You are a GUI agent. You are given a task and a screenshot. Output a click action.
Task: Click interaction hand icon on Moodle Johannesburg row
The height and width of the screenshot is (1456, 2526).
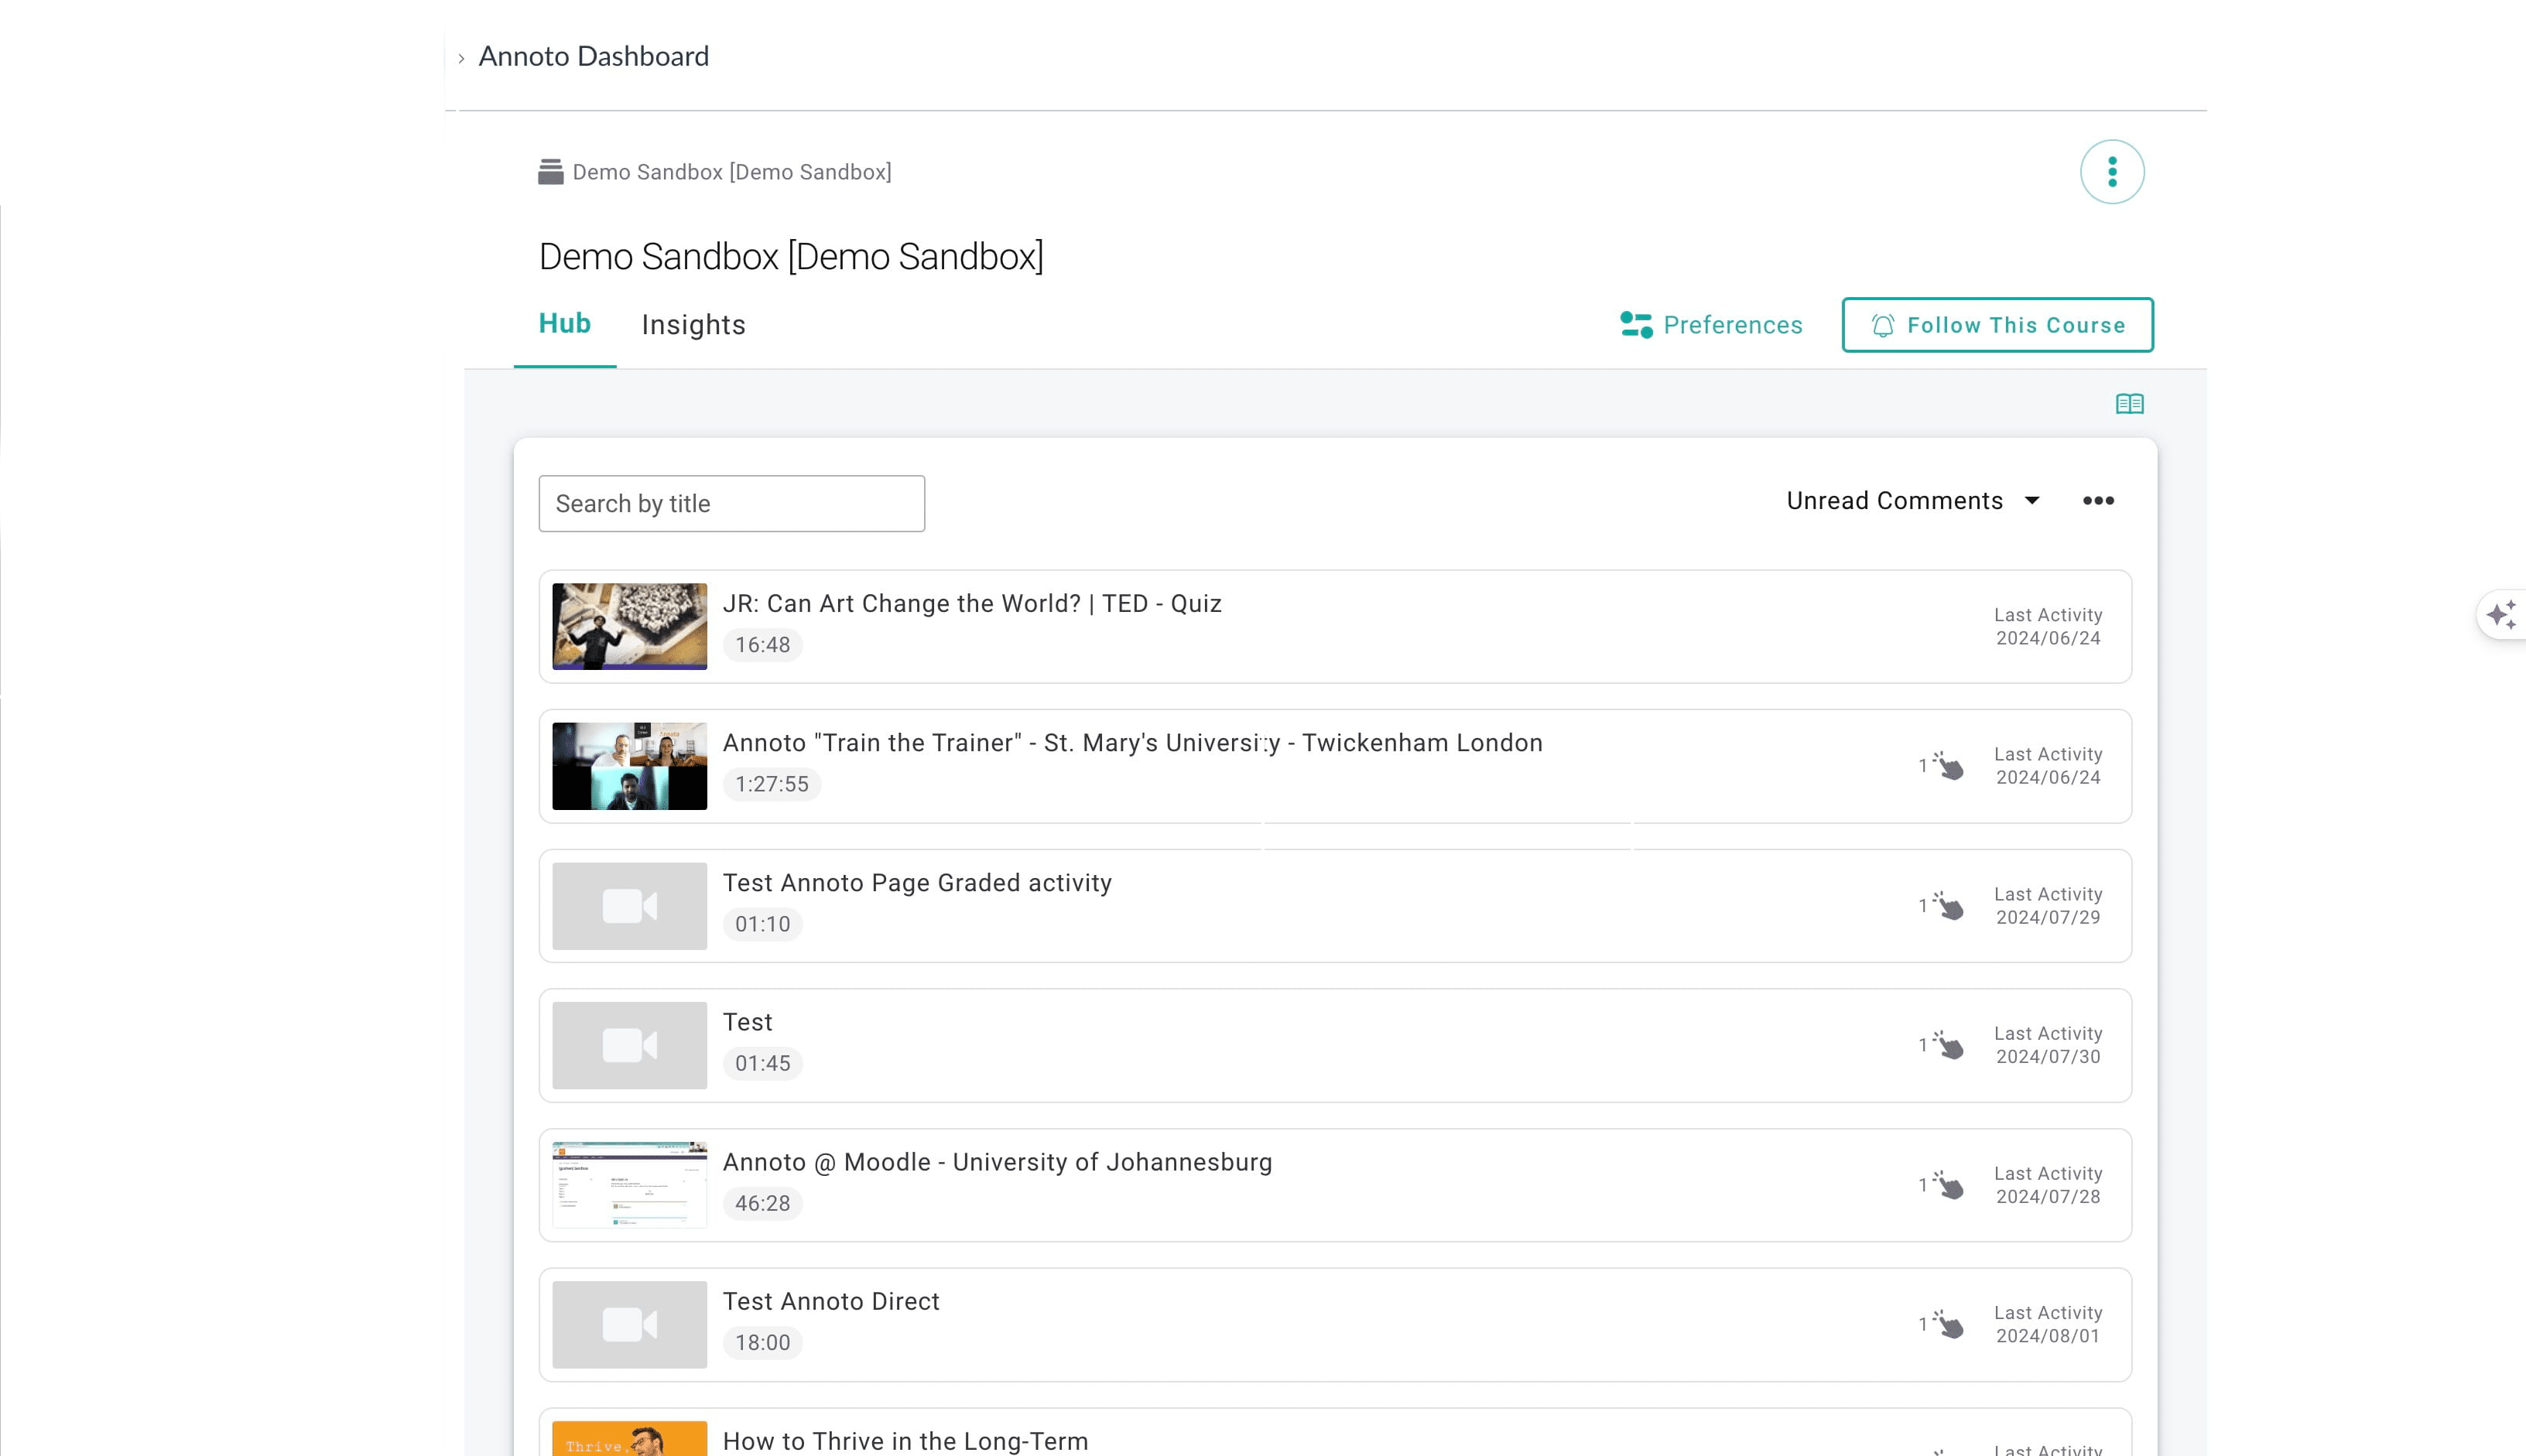coord(1948,1185)
